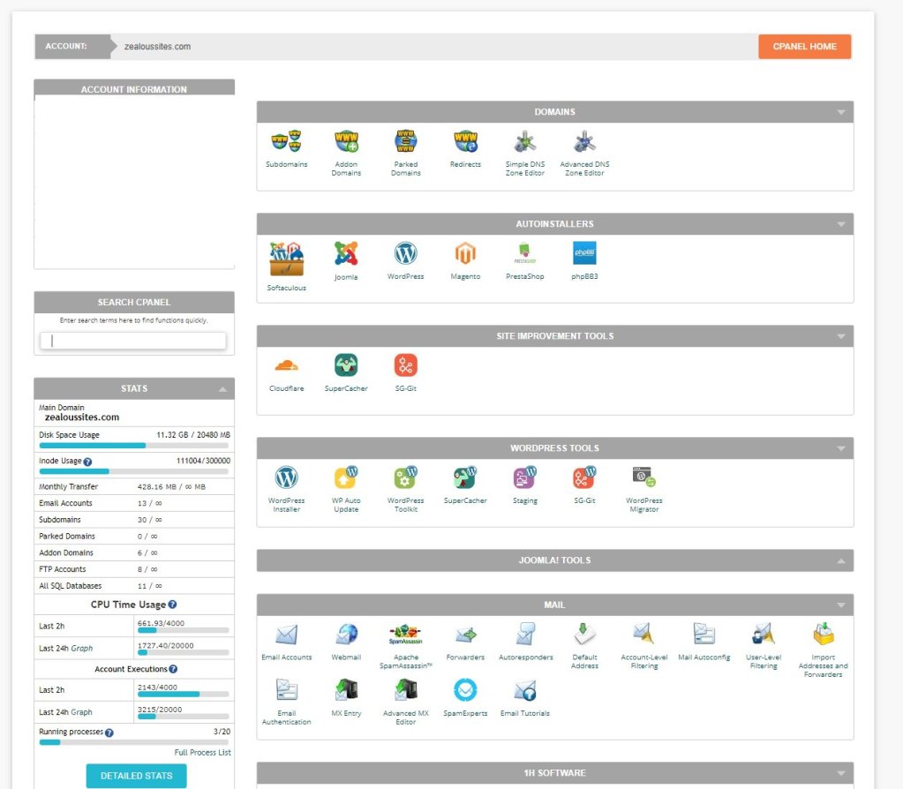903x789 pixels.
Task: Open the Redirects tool
Action: [465, 141]
